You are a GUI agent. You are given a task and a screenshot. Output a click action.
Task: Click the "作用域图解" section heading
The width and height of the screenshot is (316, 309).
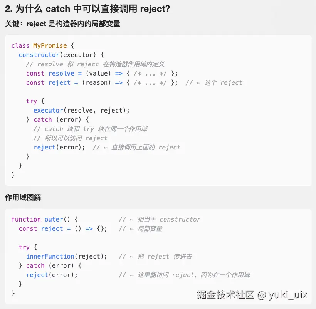(x=23, y=198)
